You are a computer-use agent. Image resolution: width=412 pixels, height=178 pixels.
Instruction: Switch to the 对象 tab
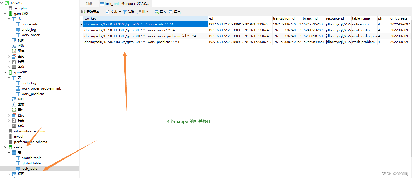click(x=89, y=4)
